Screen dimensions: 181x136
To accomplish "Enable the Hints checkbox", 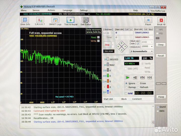I will click(157, 111).
